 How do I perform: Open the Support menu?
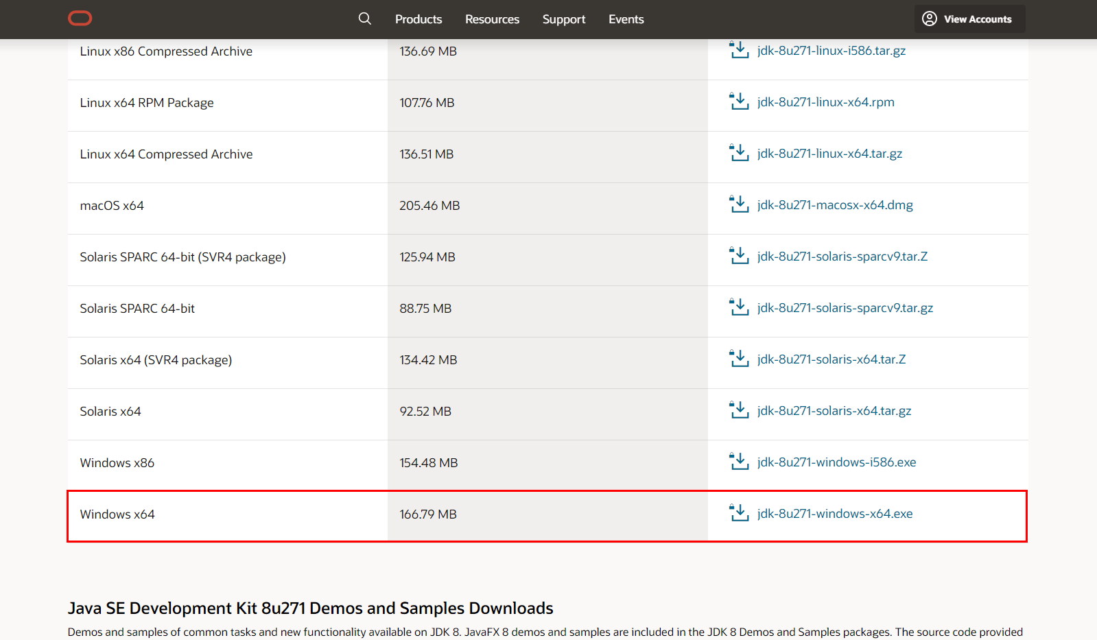(x=564, y=19)
